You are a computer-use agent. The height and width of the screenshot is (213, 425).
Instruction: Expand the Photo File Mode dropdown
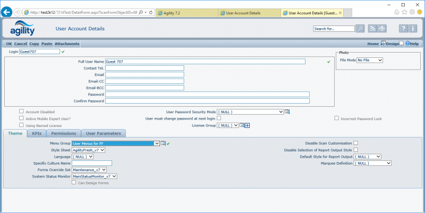click(x=369, y=61)
